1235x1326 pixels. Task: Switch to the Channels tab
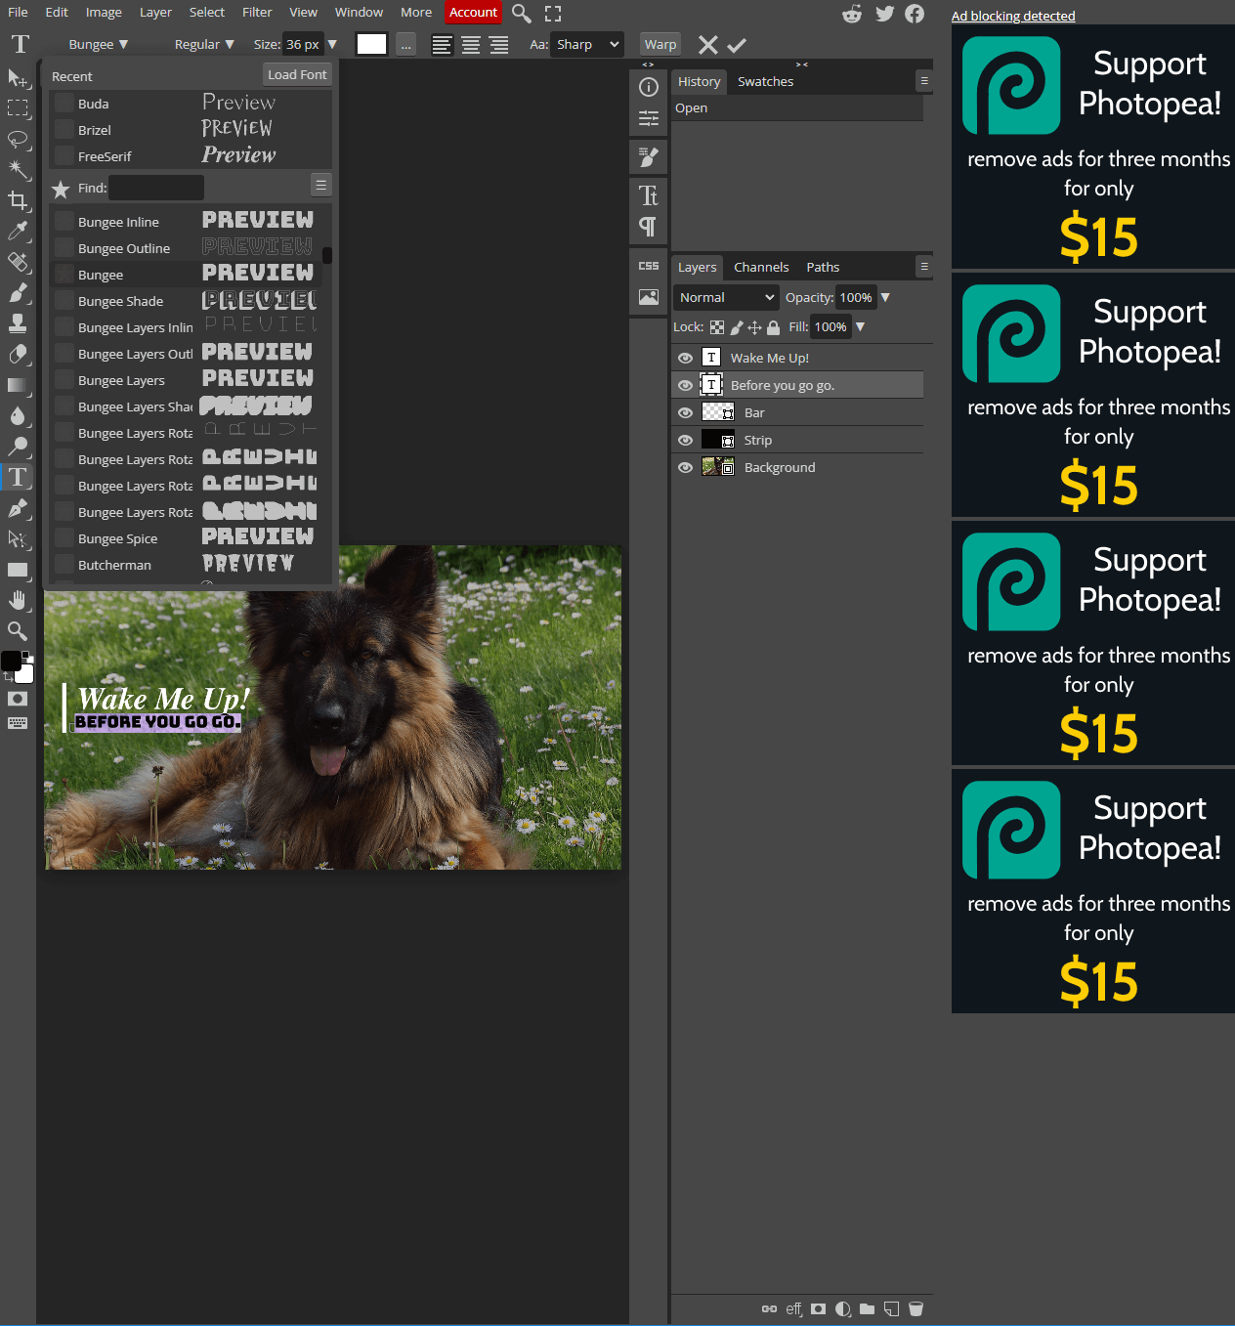761,267
